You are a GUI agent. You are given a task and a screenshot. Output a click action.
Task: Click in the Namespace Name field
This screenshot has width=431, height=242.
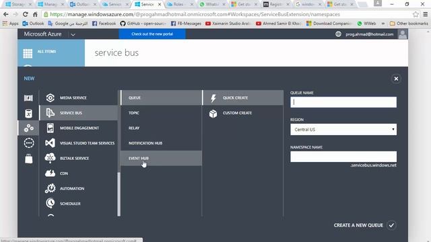coord(343,157)
